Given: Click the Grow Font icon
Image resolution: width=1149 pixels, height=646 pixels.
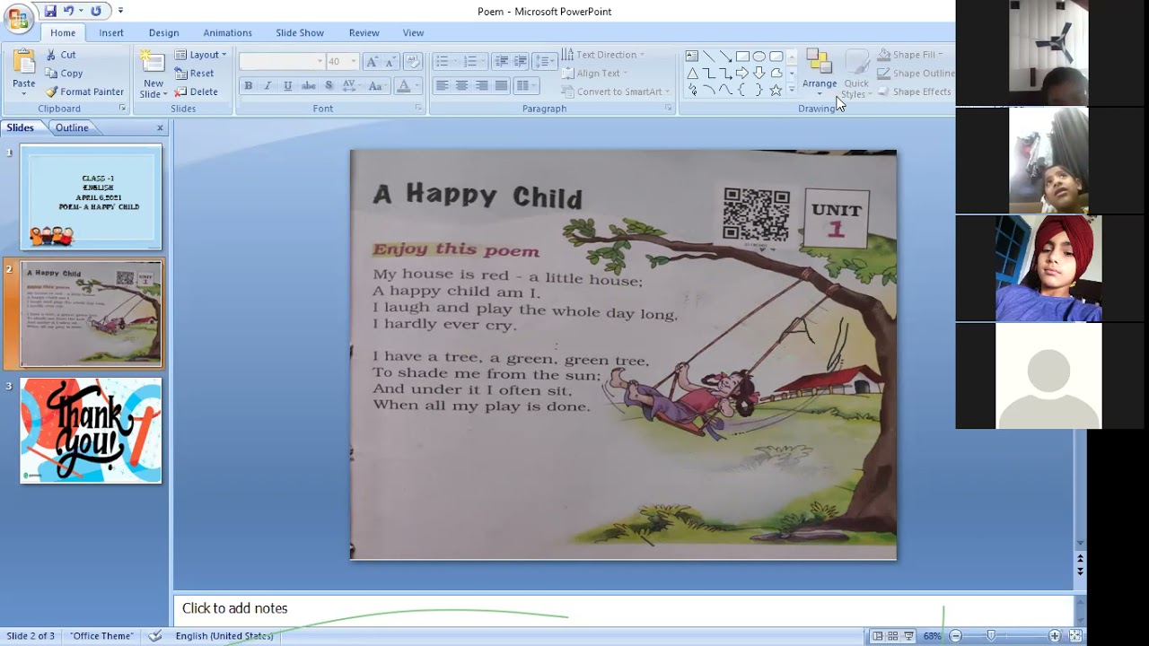Looking at the screenshot, I should point(372,61).
